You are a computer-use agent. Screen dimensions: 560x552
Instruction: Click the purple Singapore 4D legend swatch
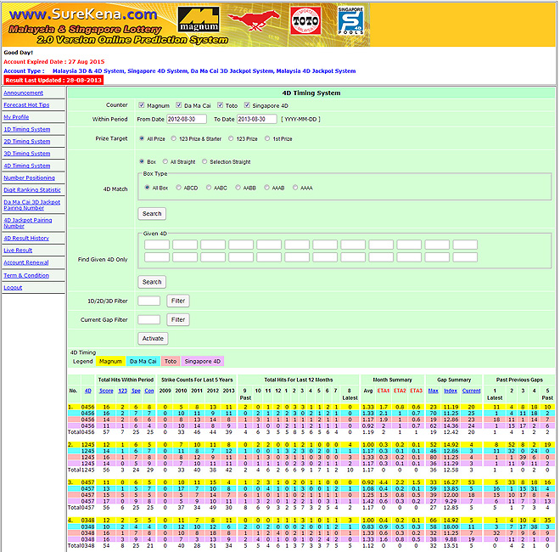coord(203,362)
